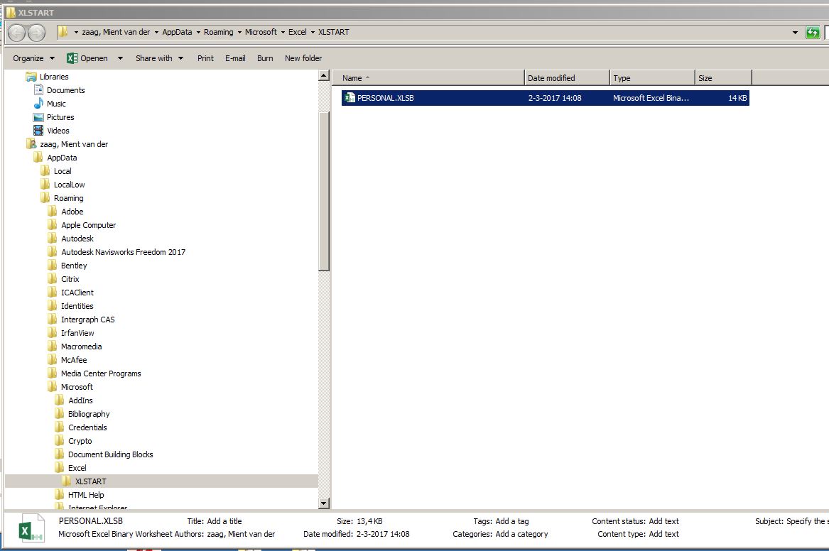Viewport: 829px width, 551px height.
Task: Click the Crypto folder icon
Action: [x=60, y=441]
